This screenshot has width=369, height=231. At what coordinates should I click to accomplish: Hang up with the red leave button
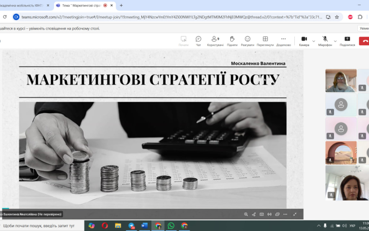tap(364, 41)
